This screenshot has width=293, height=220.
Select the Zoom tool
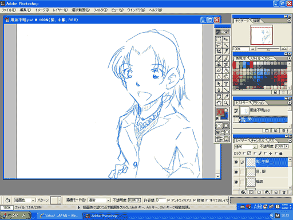226,103
